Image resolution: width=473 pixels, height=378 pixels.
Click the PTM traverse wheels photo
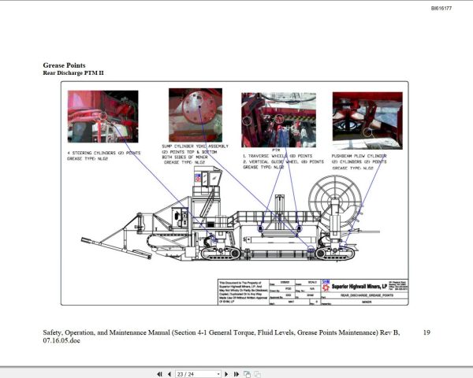279,120
